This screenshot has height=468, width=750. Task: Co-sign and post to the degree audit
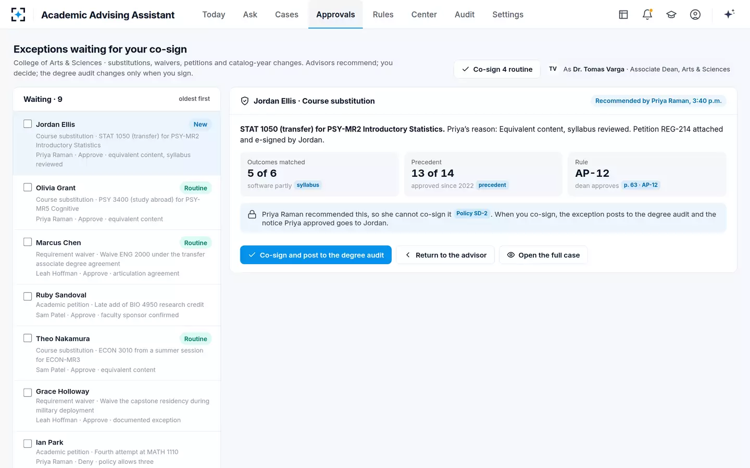(316, 255)
